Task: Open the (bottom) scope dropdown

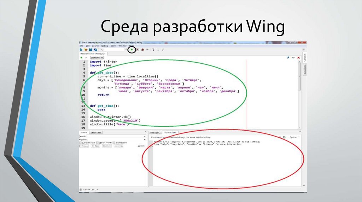Action: 97,57
